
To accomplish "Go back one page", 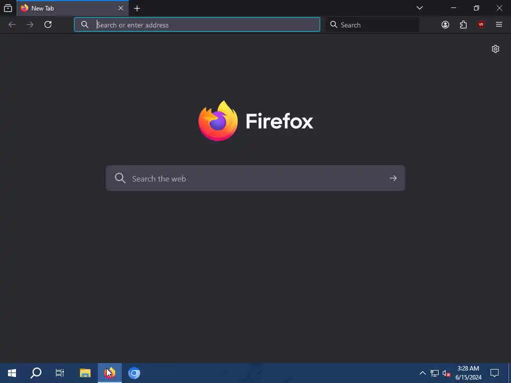I will coord(12,24).
